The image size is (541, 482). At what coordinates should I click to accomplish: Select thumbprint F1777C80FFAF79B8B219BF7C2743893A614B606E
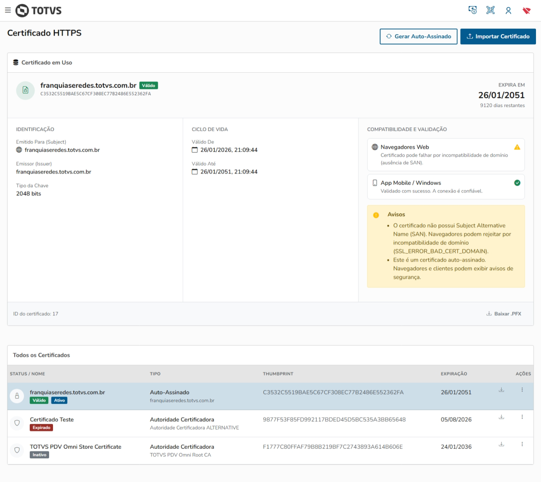click(333, 447)
